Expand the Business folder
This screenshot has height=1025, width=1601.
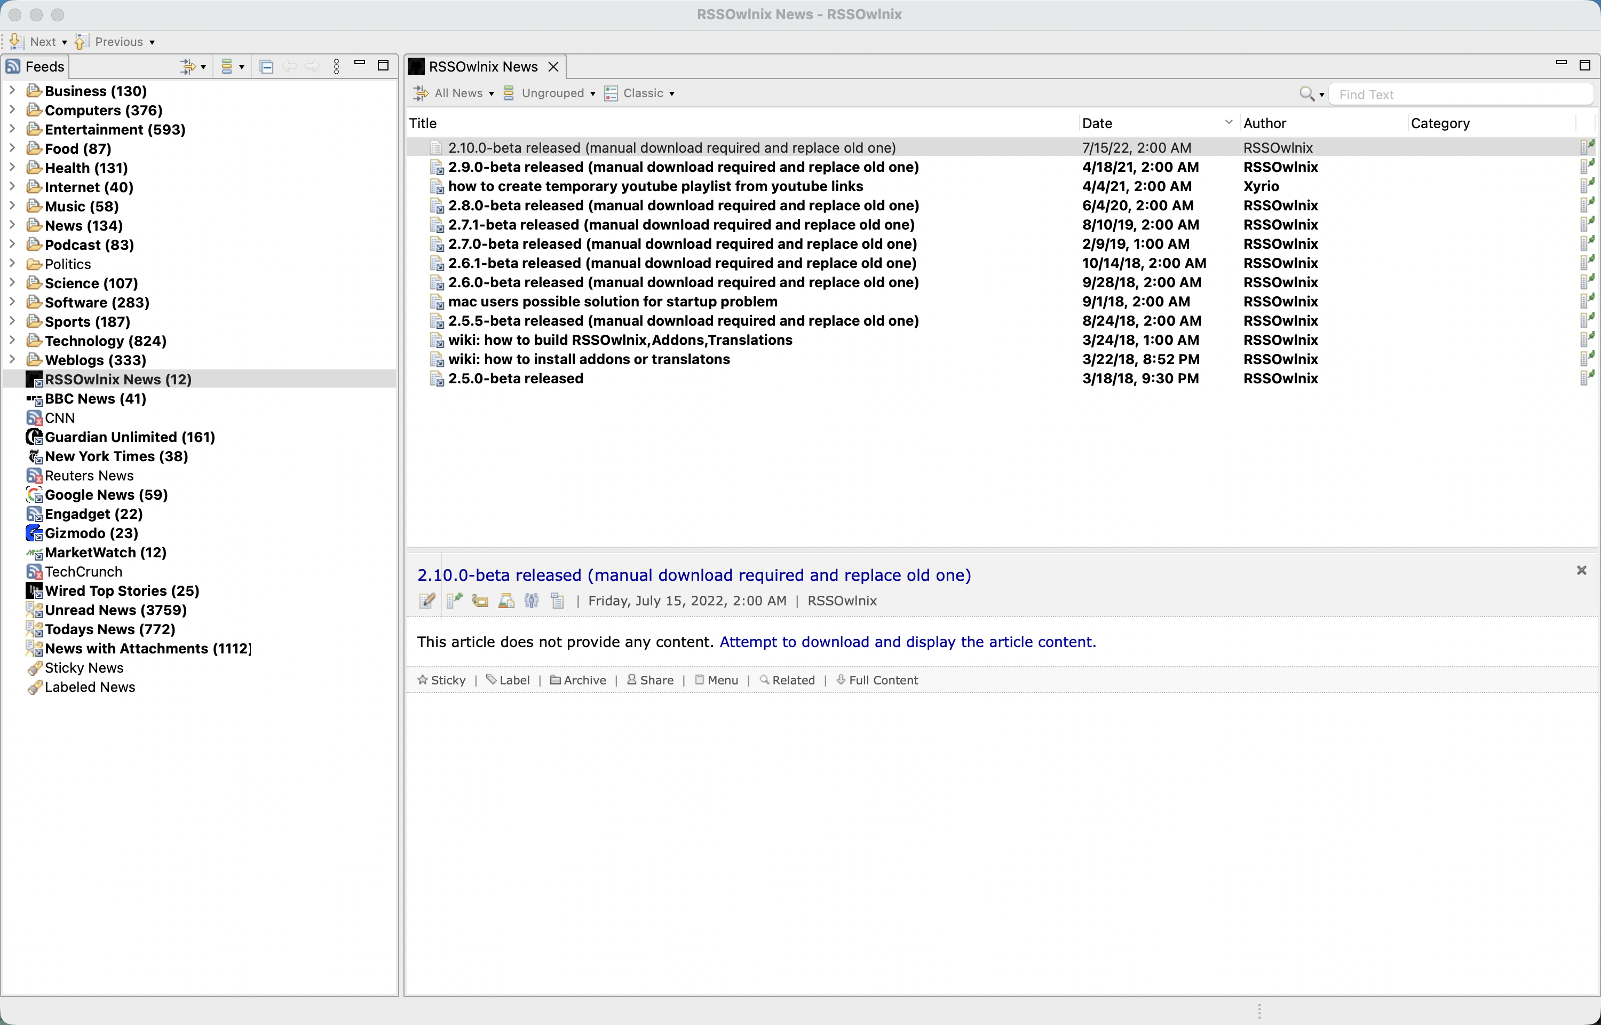(x=12, y=91)
